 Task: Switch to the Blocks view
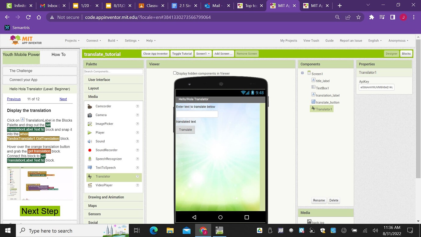click(x=406, y=53)
